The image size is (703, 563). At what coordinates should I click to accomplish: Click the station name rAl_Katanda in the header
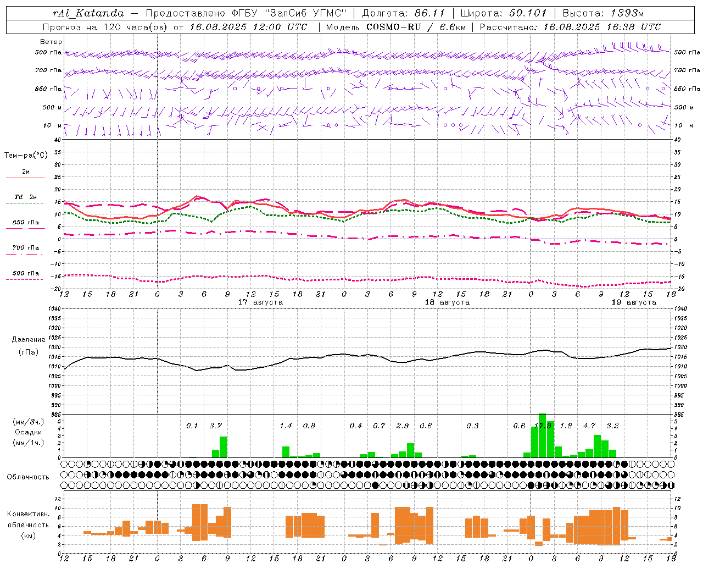(88, 13)
